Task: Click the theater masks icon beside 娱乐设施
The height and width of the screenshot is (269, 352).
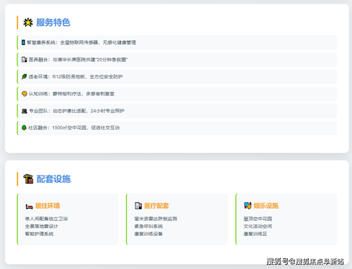Action: coord(247,206)
